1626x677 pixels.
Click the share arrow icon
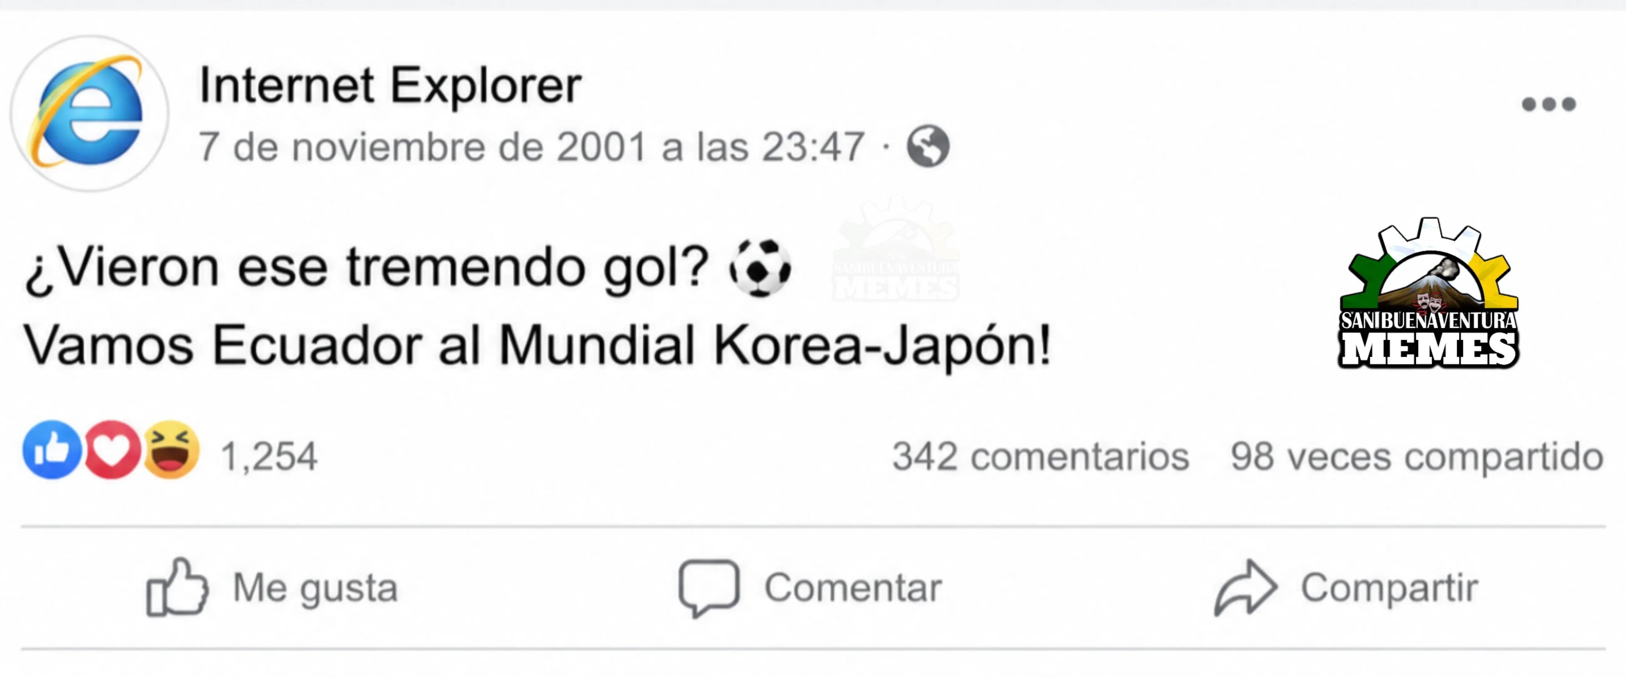(x=1246, y=587)
